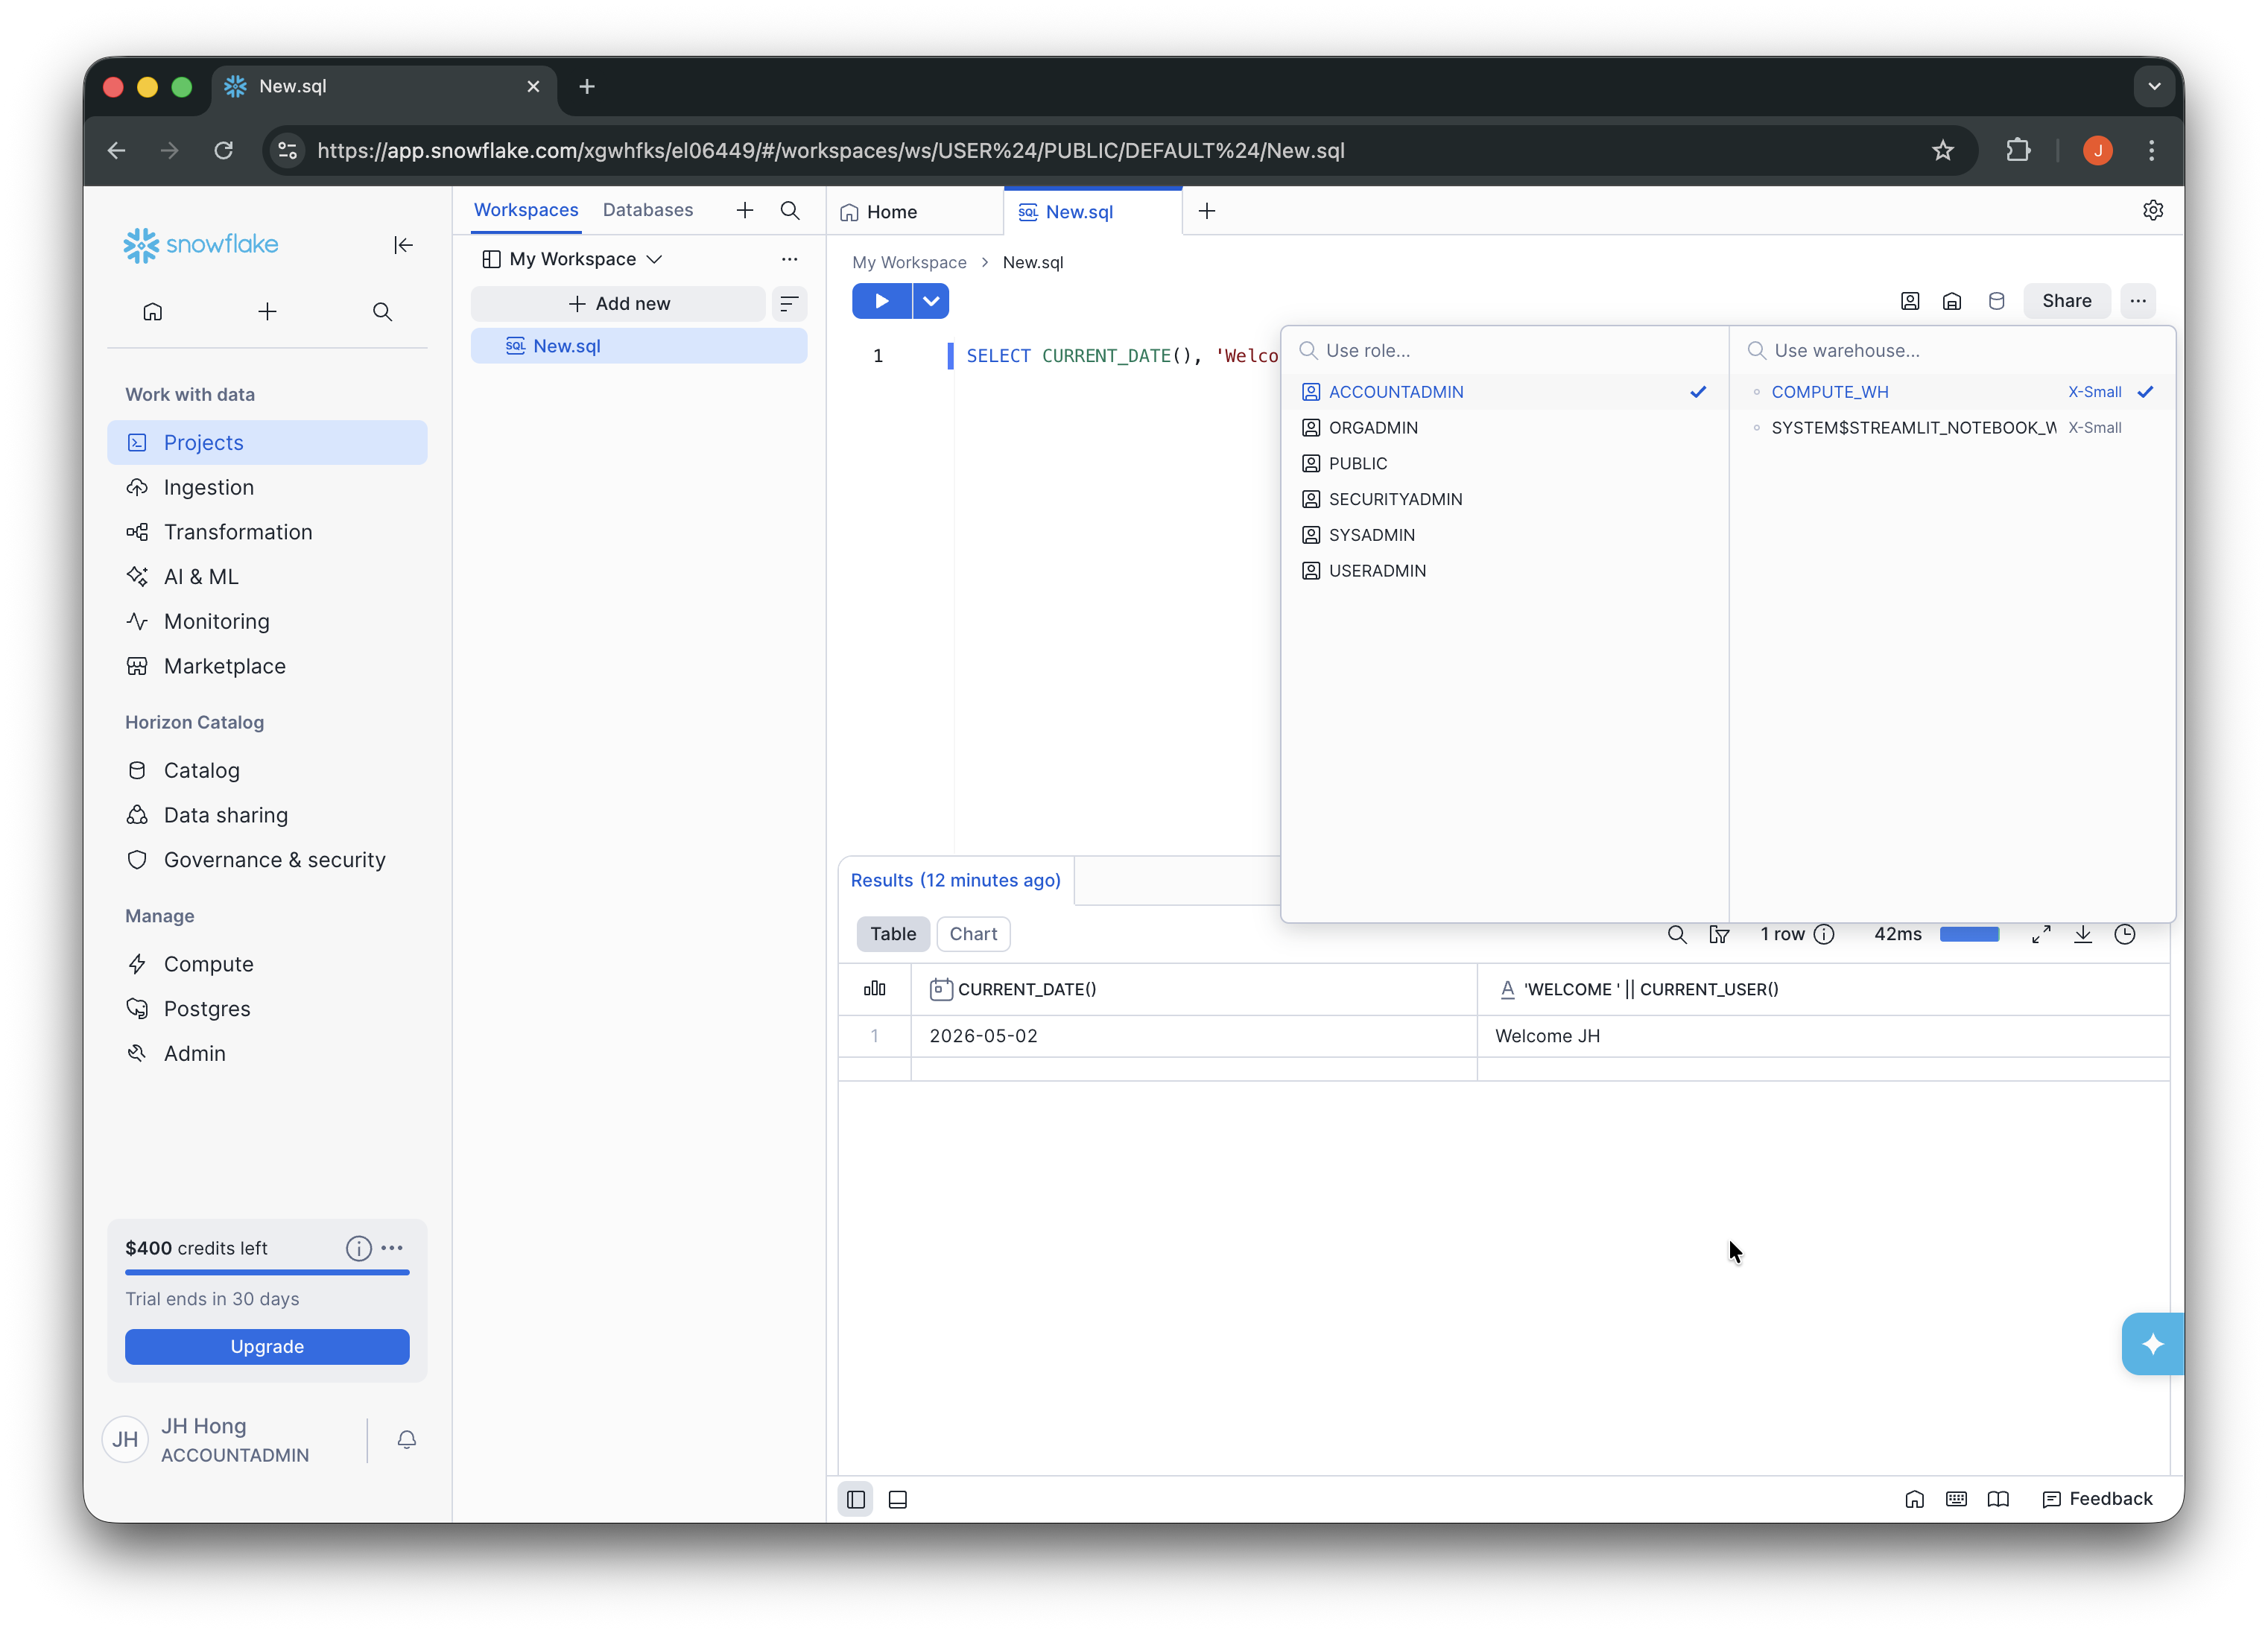Open notifications bell

(x=406, y=1439)
